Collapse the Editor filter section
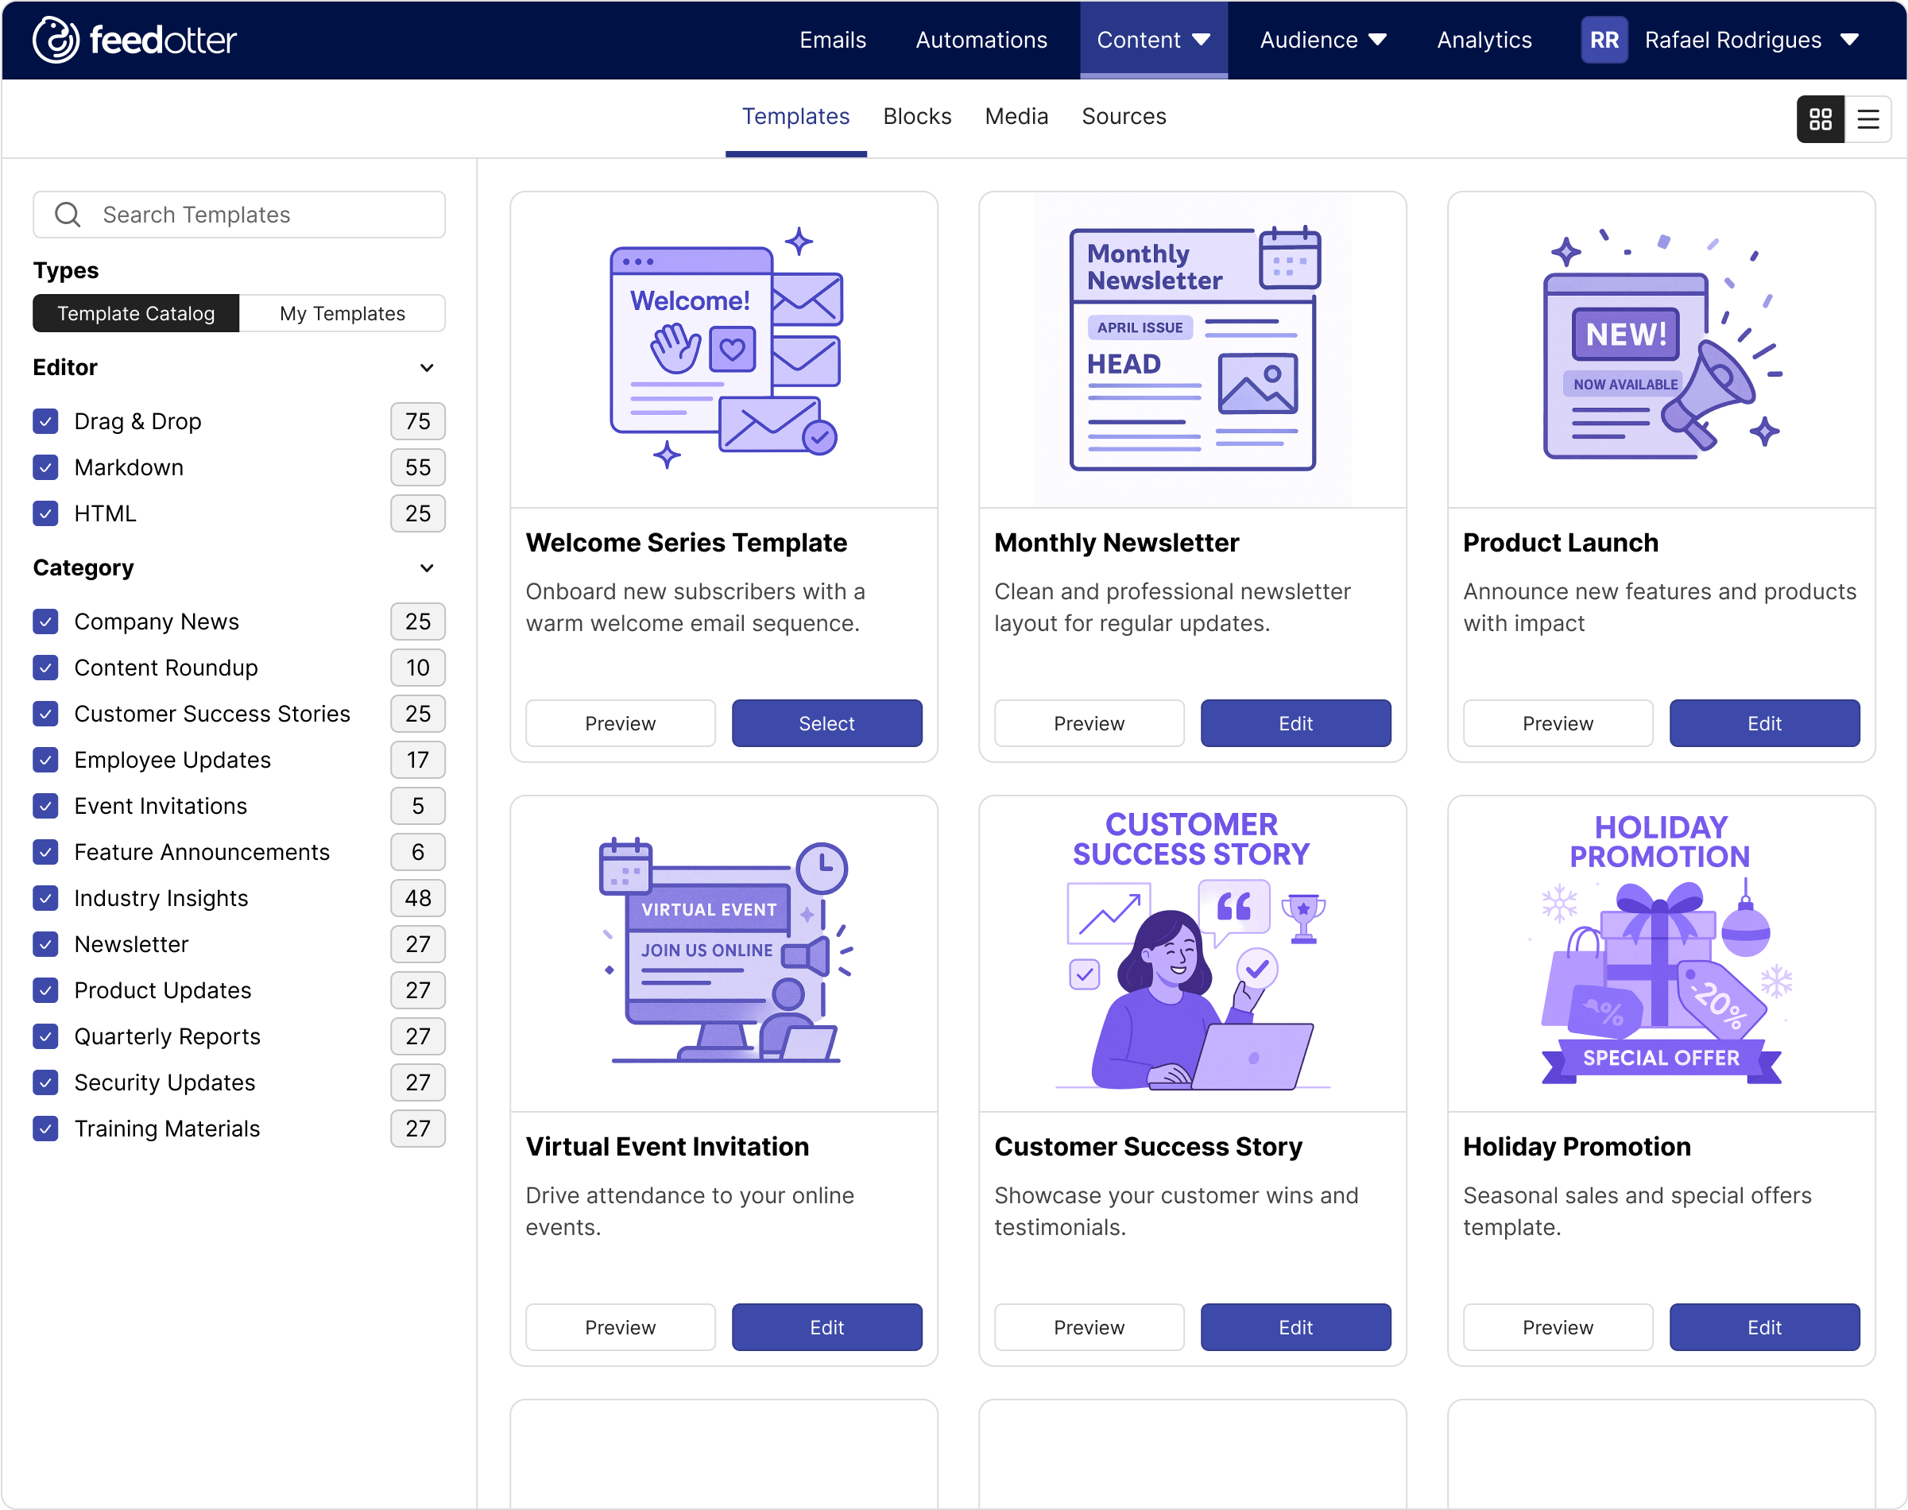 (427, 368)
